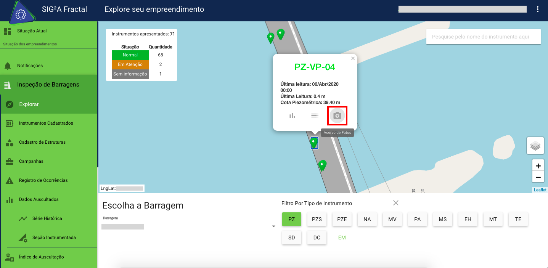Screen dimensions: 548x268
Task: Click 'Cota Piezométrica: 39.40 m' text
Action: pyautogui.click(x=310, y=102)
